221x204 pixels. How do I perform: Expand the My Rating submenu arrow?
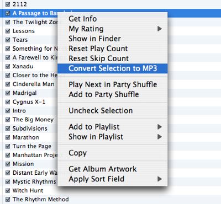(160, 29)
